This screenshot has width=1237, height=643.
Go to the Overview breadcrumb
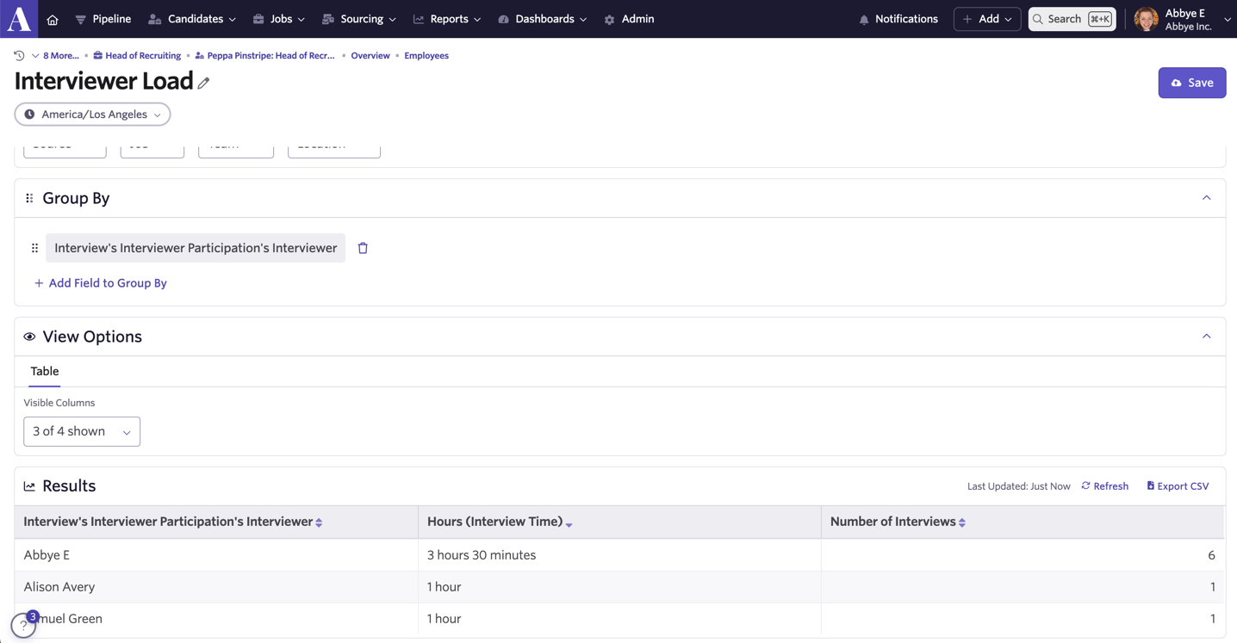tap(370, 55)
